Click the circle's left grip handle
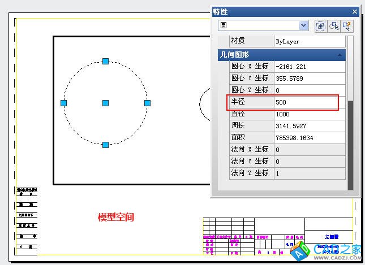The image size is (365, 265). click(63, 103)
